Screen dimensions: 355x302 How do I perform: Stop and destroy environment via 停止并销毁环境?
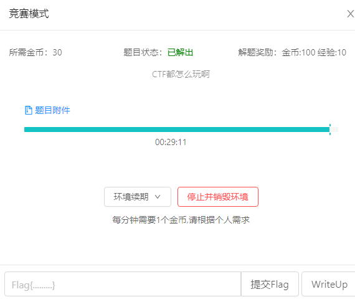click(x=218, y=197)
